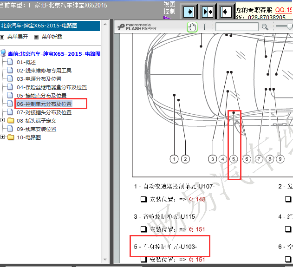Click the purple arrow below 视图控制
Image resolution: width=293 pixels, height=267 pixels.
[167, 18]
